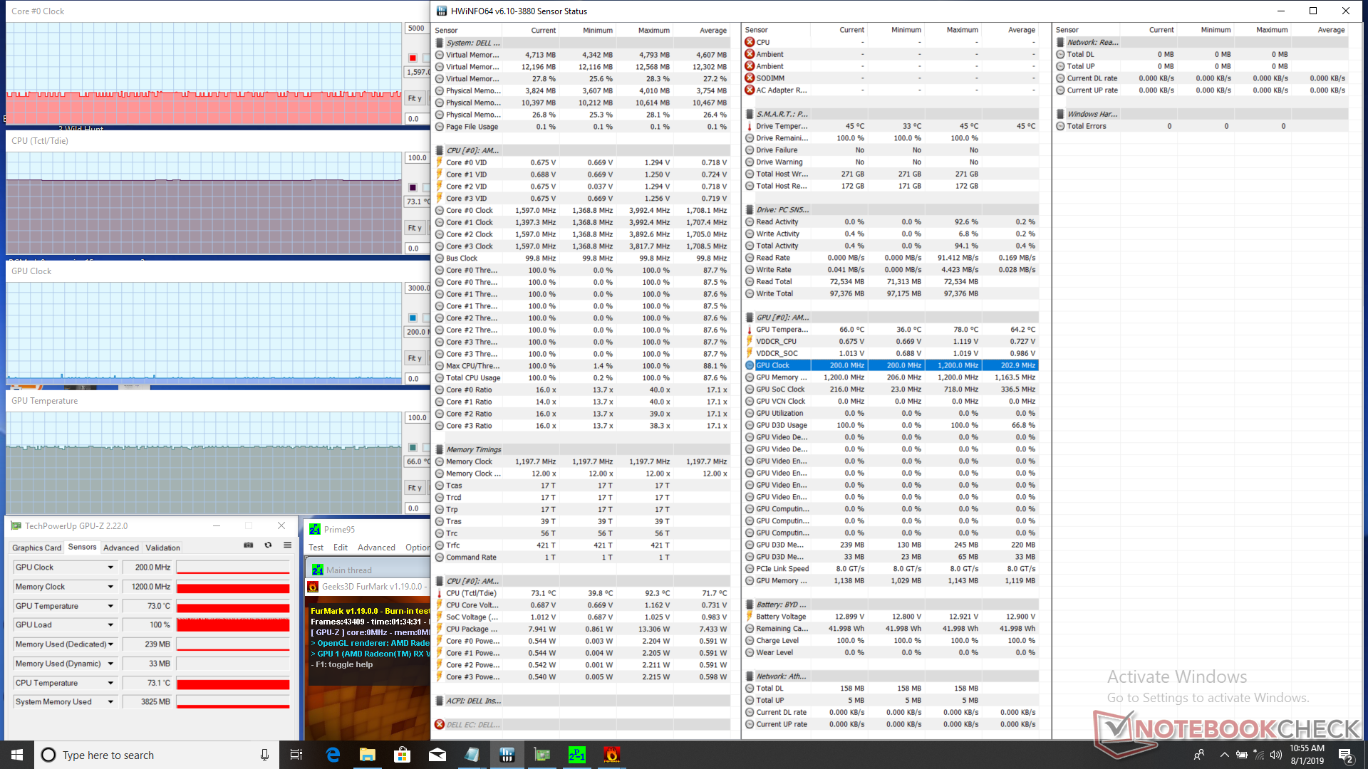Image resolution: width=1368 pixels, height=769 pixels.
Task: Expand the GPU Temperature sensor dropdown
Action: [110, 606]
